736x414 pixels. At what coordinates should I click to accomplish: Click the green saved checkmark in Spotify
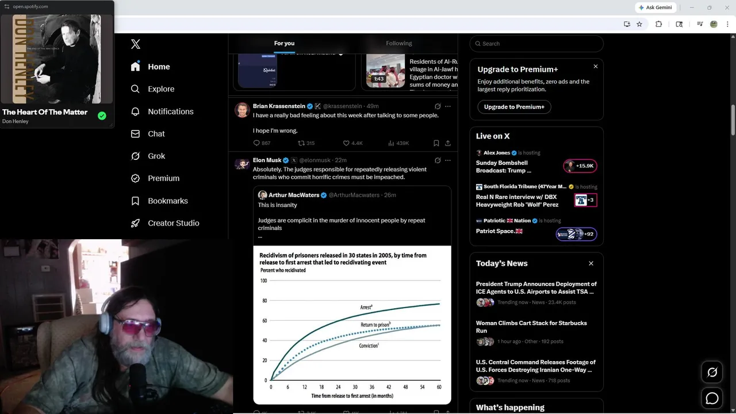[x=102, y=116]
